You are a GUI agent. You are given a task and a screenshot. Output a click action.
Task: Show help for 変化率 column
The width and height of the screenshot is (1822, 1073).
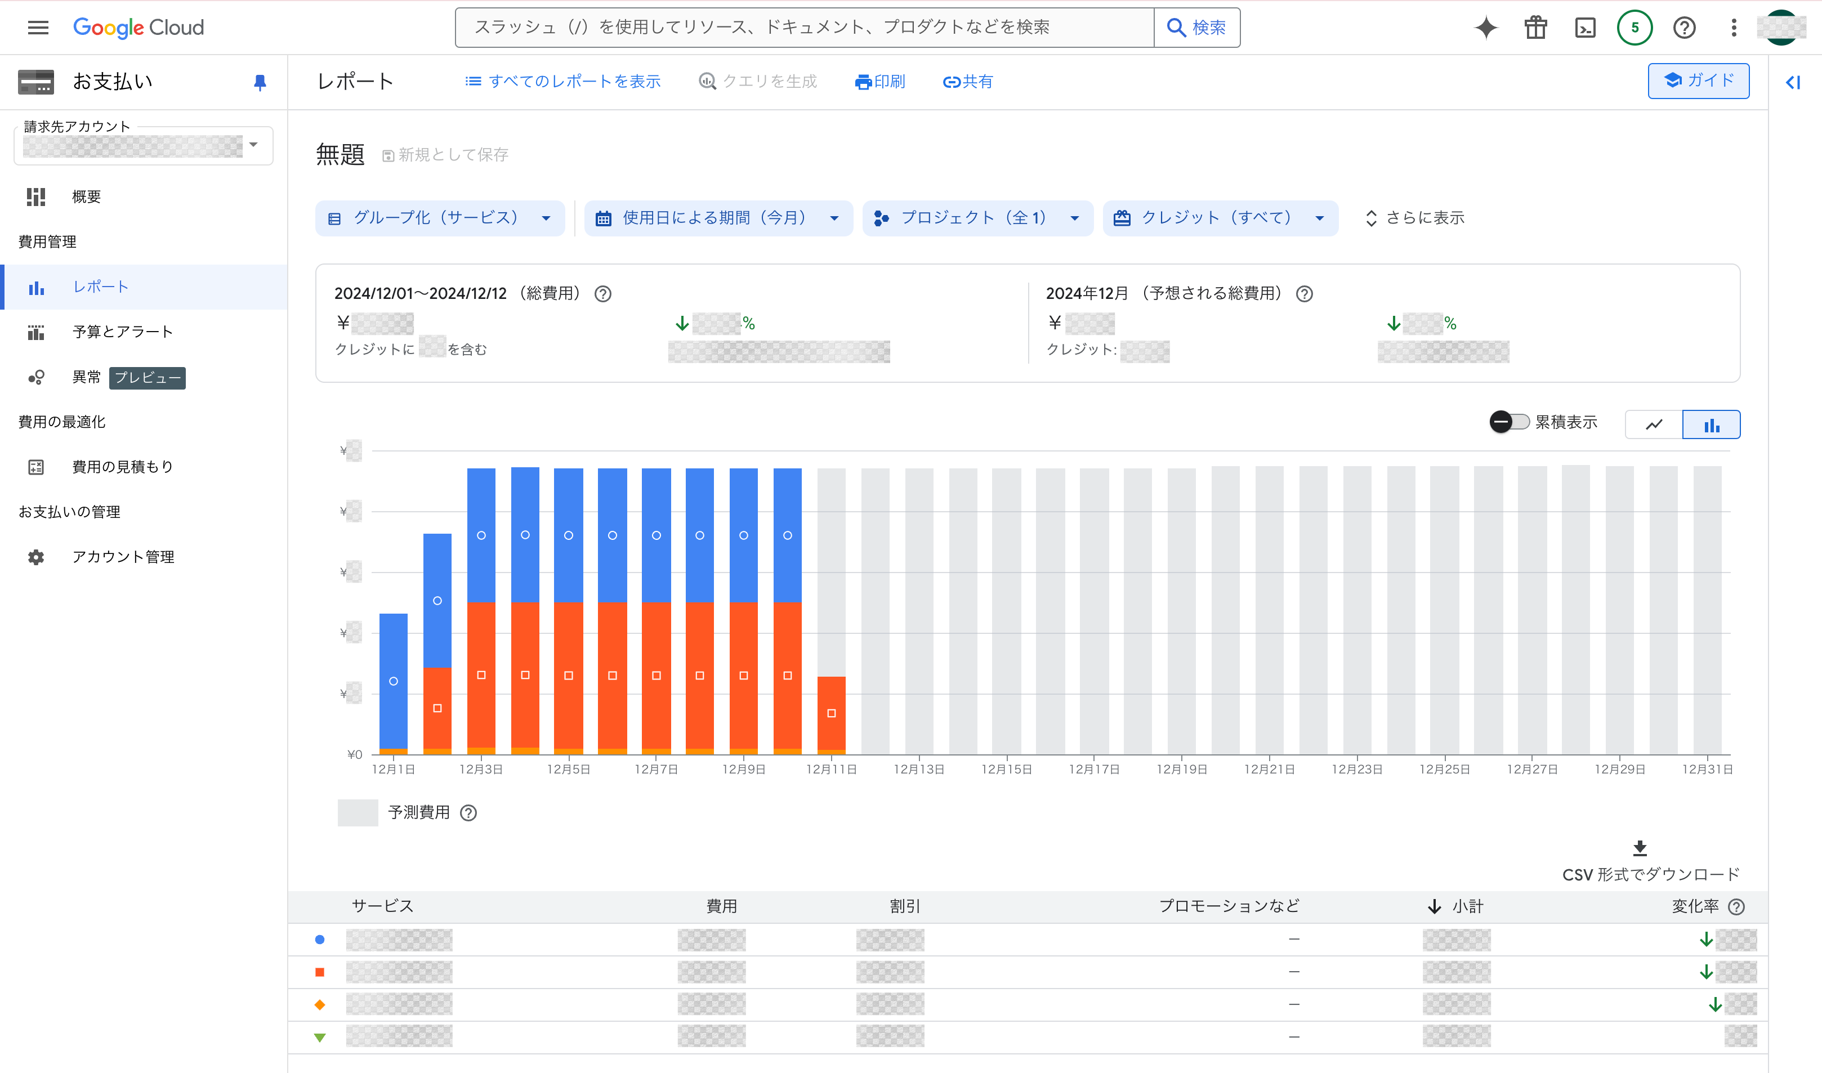coord(1736,907)
